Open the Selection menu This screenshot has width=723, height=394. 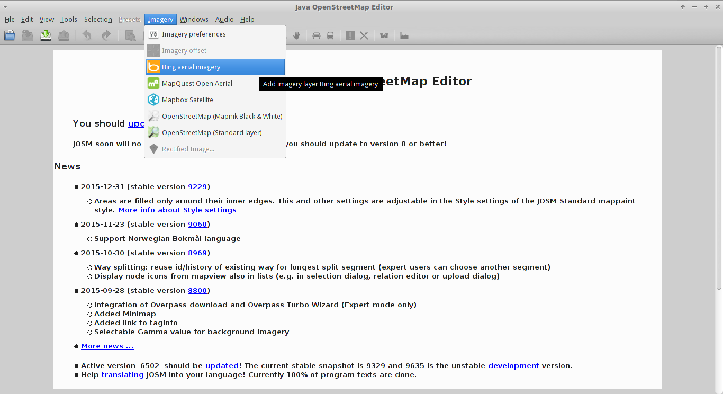(x=98, y=19)
